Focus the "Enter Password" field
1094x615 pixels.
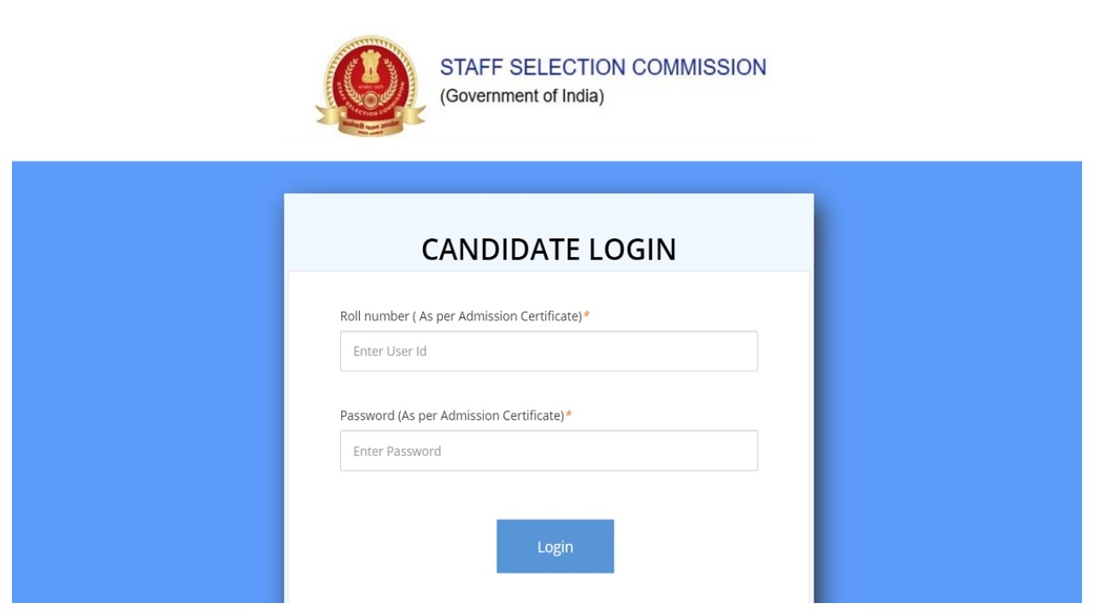click(x=549, y=451)
